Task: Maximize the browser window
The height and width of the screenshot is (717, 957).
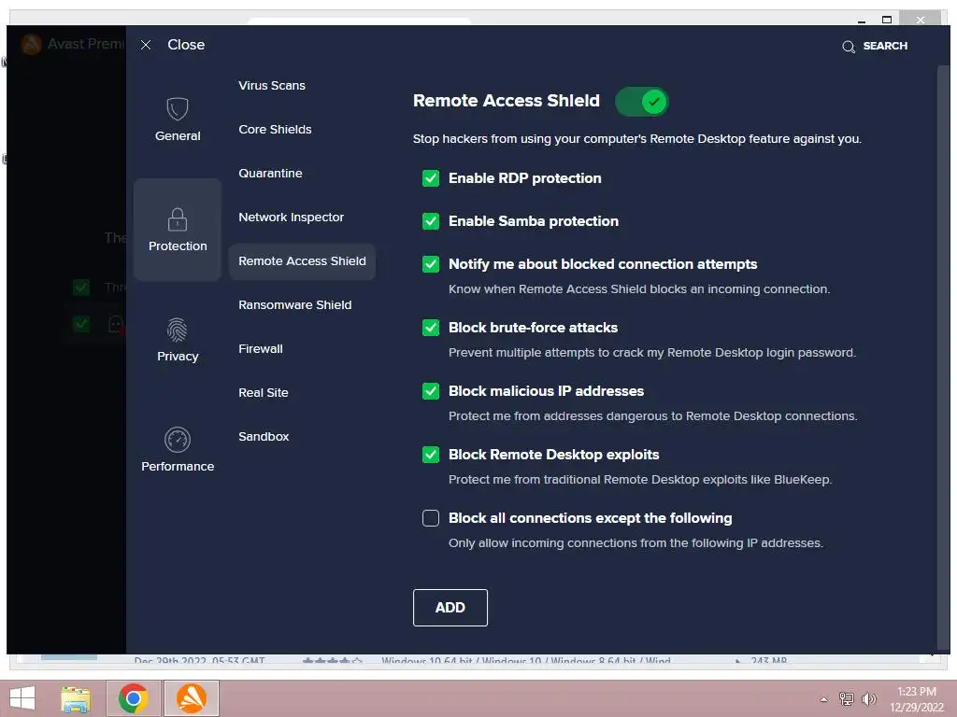Action: [887, 20]
